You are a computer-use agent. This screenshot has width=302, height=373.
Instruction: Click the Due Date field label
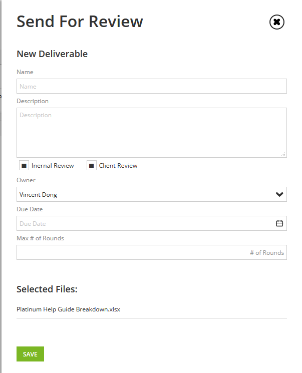click(x=30, y=209)
